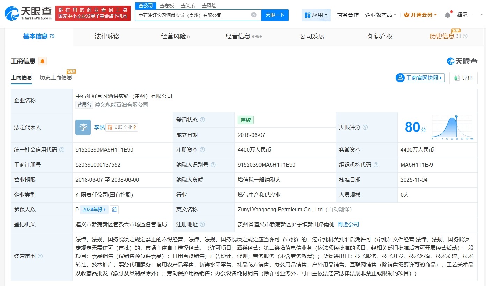
Task: Click legal representative 李然 link
Action: pos(99,127)
